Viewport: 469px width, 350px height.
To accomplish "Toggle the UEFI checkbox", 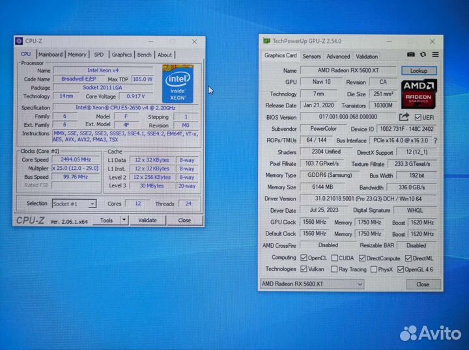I will (x=418, y=117).
